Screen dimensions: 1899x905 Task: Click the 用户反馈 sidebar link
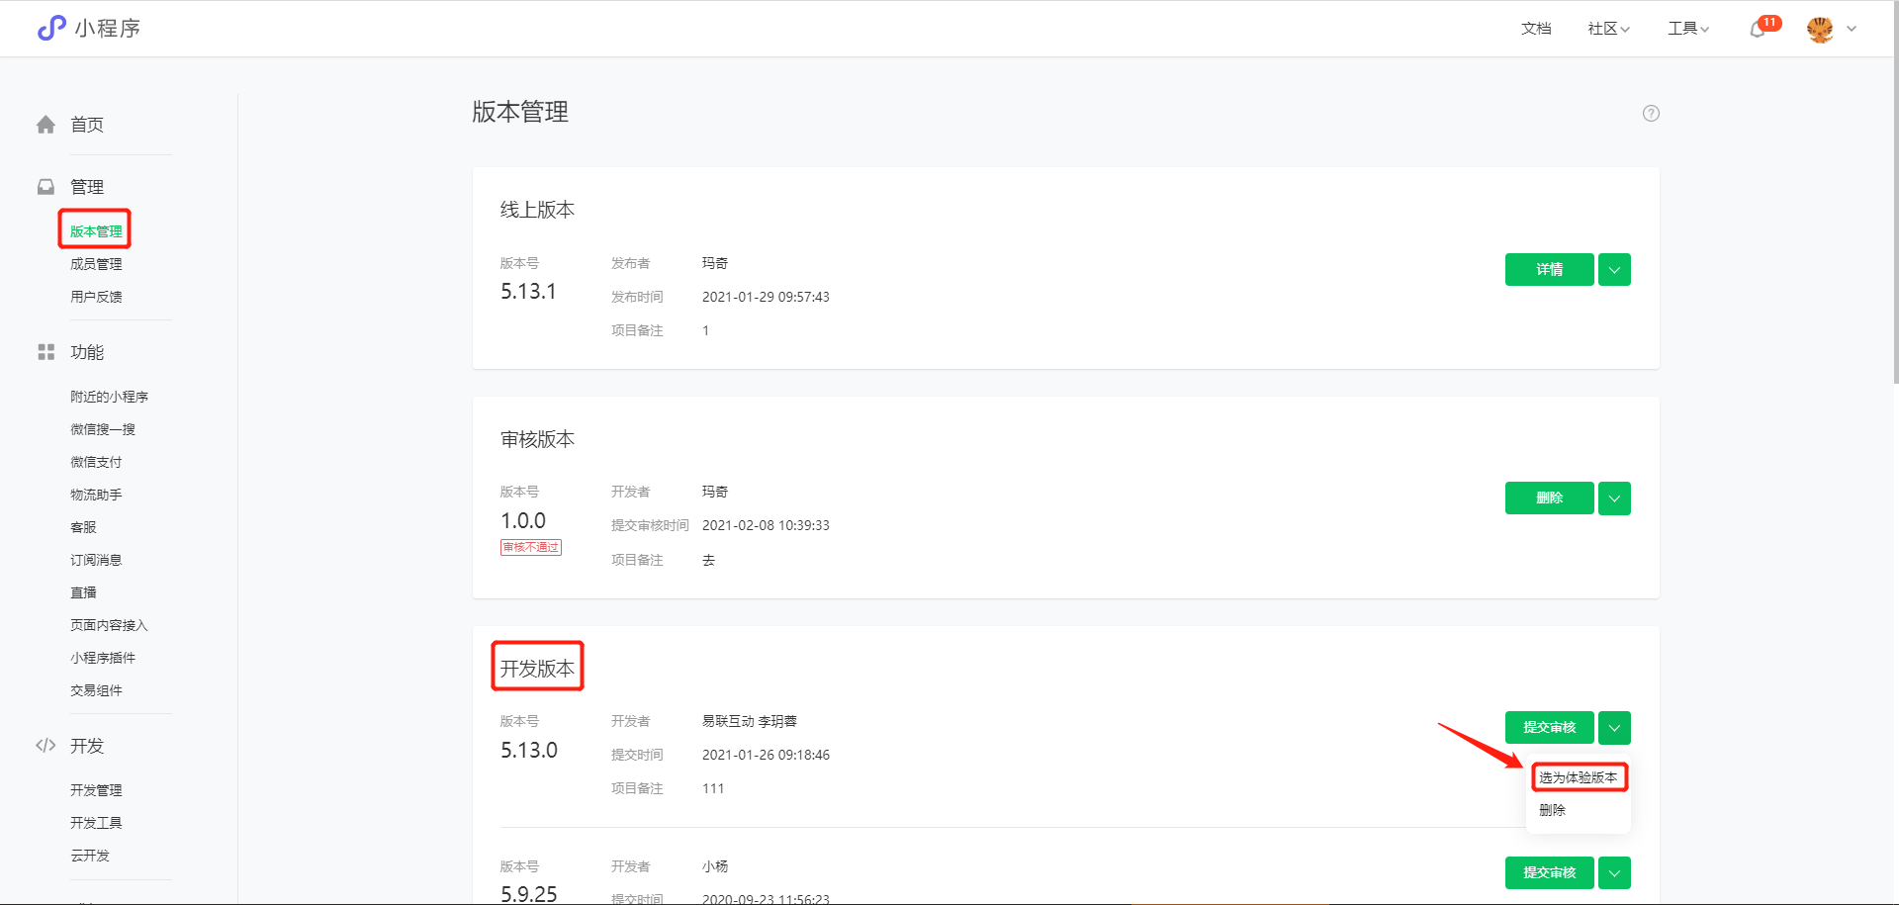click(95, 296)
